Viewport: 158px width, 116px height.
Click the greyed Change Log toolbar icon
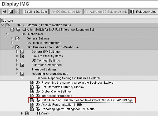point(17,12)
